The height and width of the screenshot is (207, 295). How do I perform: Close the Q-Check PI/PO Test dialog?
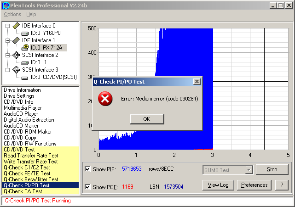(197, 82)
